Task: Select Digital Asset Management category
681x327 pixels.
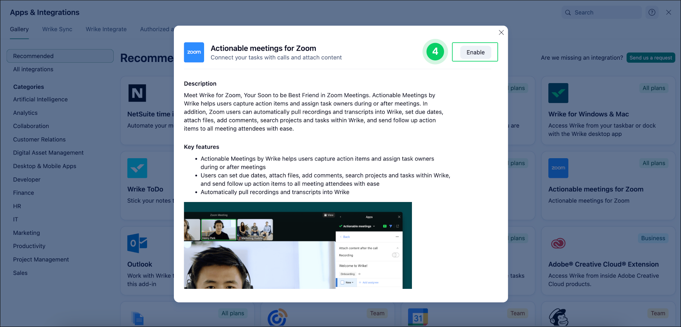Action: pyautogui.click(x=48, y=153)
